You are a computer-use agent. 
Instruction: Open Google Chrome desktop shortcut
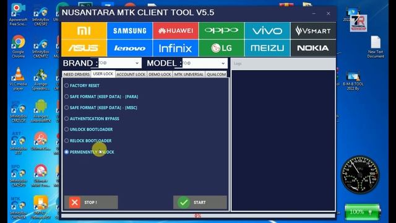(x=18, y=46)
